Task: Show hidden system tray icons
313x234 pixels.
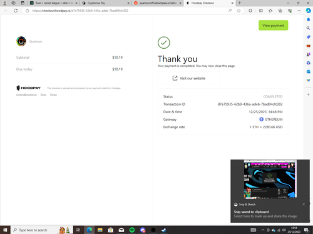Action: 263,230
